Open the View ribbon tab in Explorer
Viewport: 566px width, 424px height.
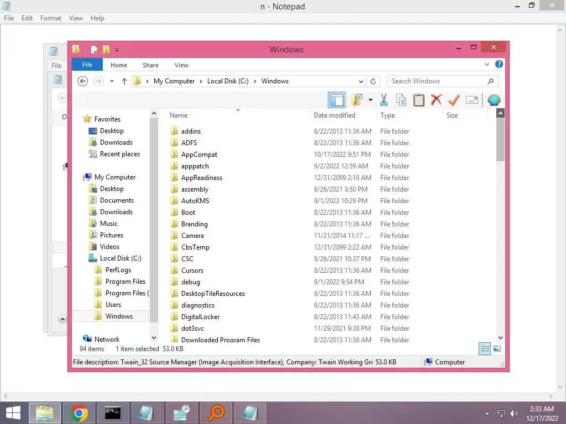click(x=181, y=65)
